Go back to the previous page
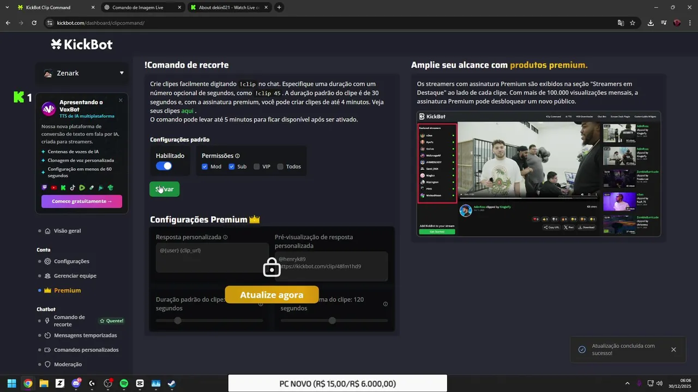Image resolution: width=698 pixels, height=392 pixels. point(8,23)
